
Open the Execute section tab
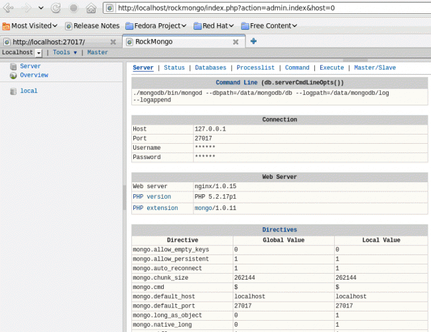point(332,68)
